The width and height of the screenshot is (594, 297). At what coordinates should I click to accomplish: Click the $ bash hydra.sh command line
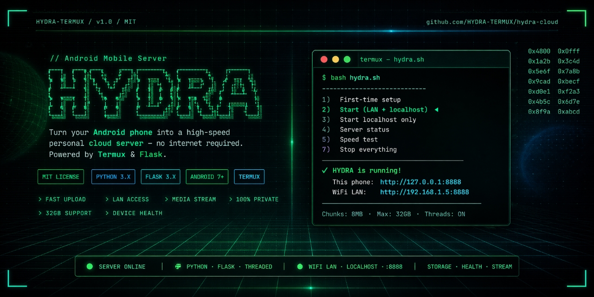tap(351, 77)
